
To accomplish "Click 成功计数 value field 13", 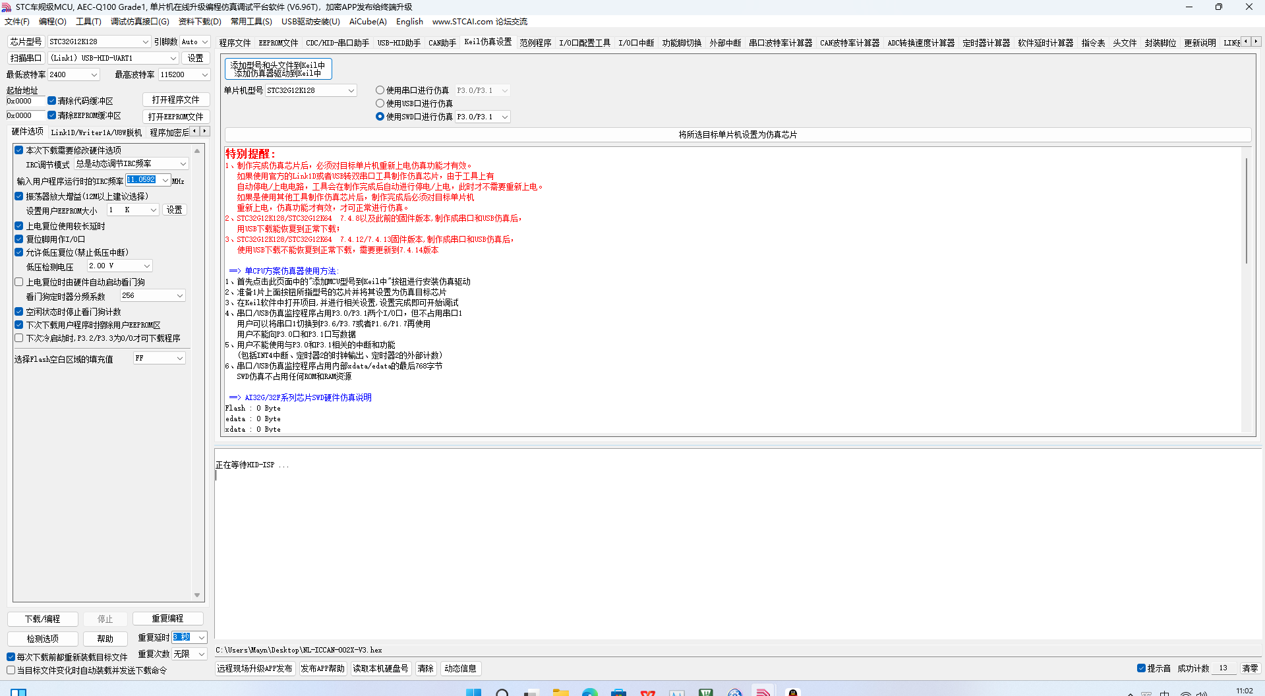I will [x=1224, y=668].
